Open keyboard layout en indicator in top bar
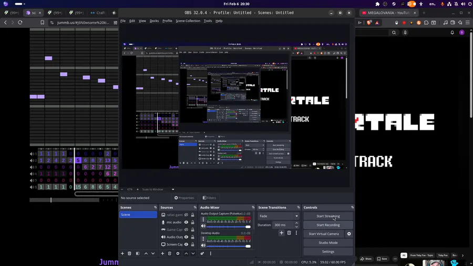 click(432, 4)
